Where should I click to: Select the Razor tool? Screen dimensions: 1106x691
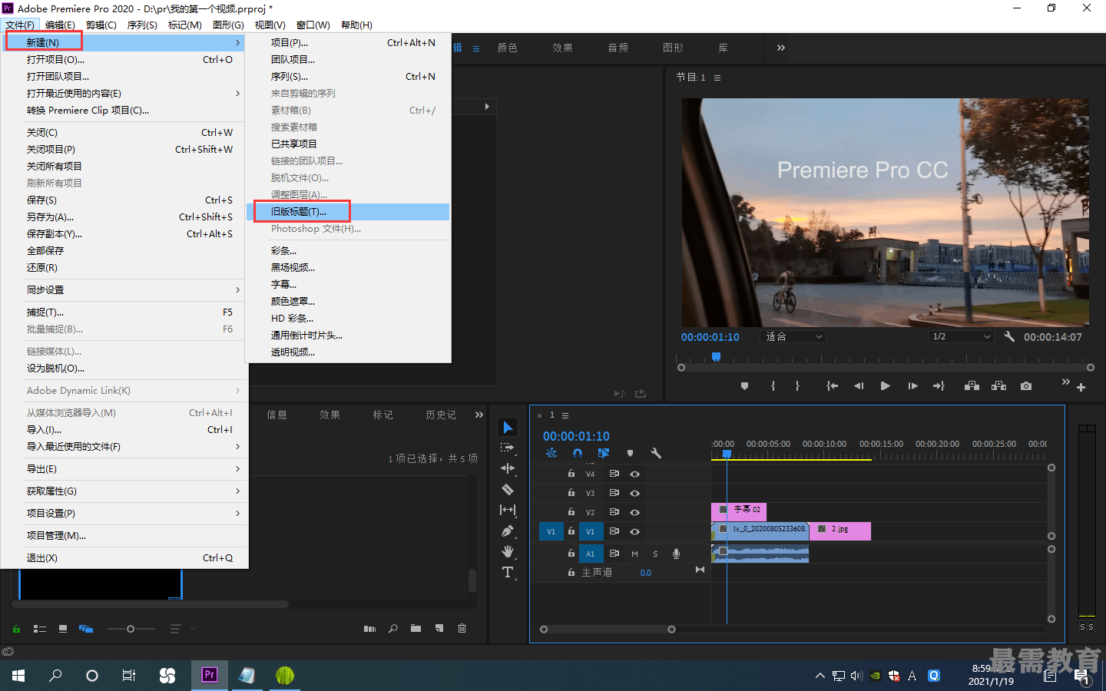pyautogui.click(x=508, y=489)
